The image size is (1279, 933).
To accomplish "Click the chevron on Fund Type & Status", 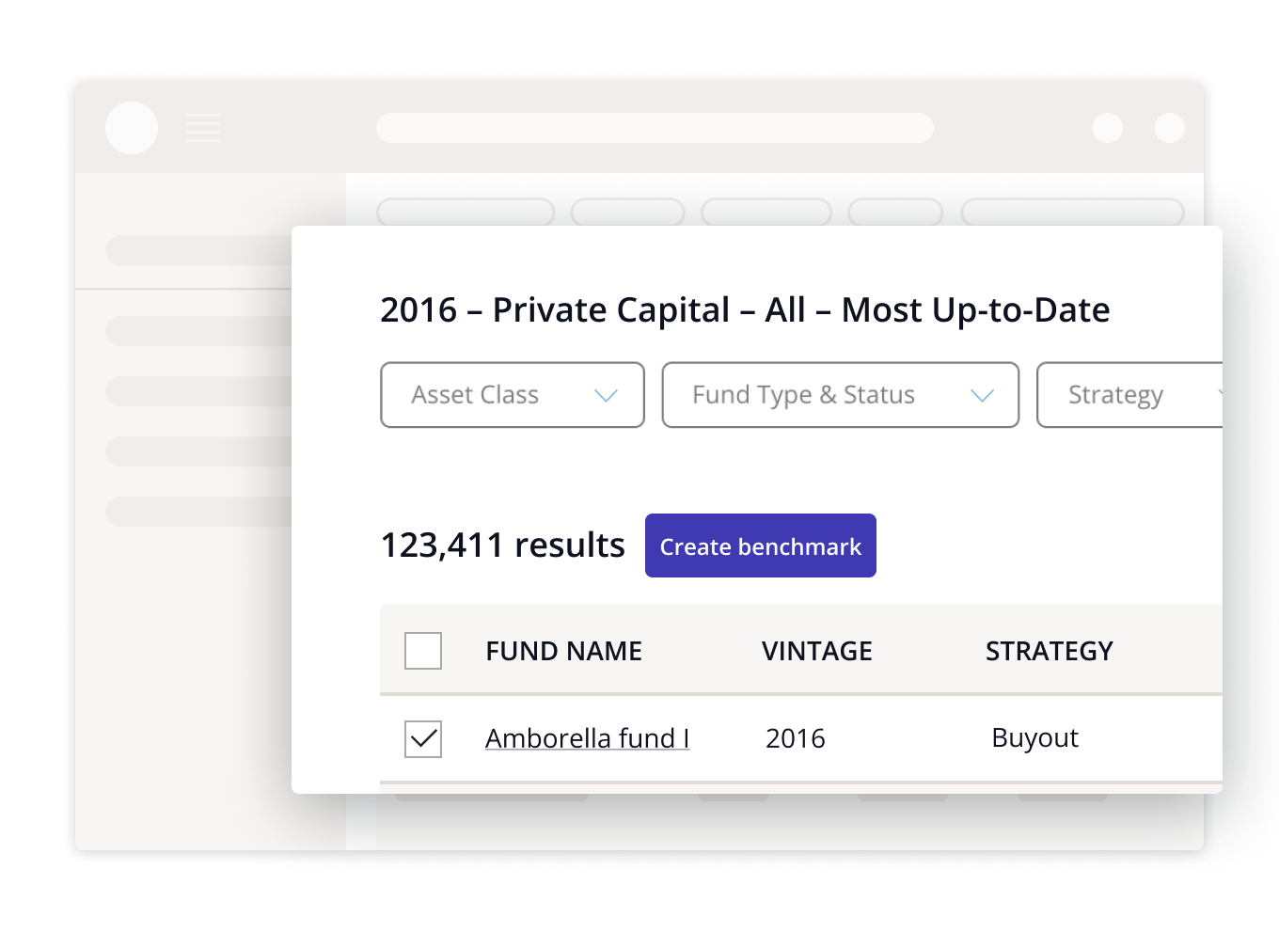I will point(983,396).
